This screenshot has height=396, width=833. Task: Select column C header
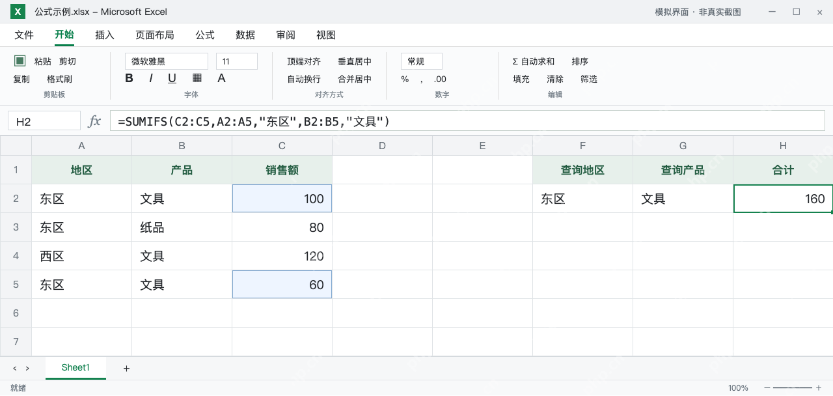[282, 145]
